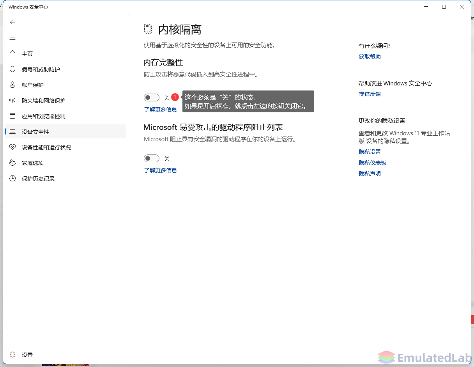Click the 内存完整性 section heading
The image size is (474, 367).
pyautogui.click(x=163, y=62)
